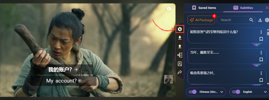This screenshot has width=269, height=100.
Task: Toggle the Chinese (Simplified) subtitle switch
Action: (193, 92)
